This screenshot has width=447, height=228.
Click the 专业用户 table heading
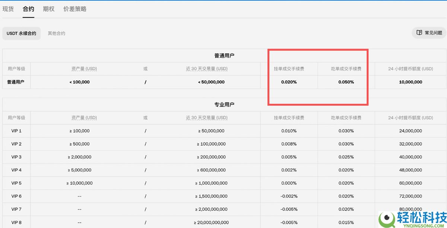223,104
